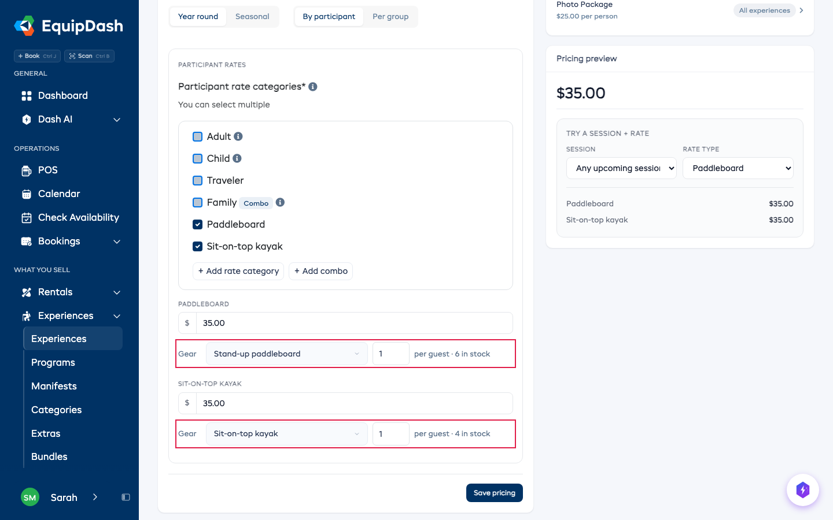833x520 pixels.
Task: Click Save pricing button
Action: (x=495, y=493)
